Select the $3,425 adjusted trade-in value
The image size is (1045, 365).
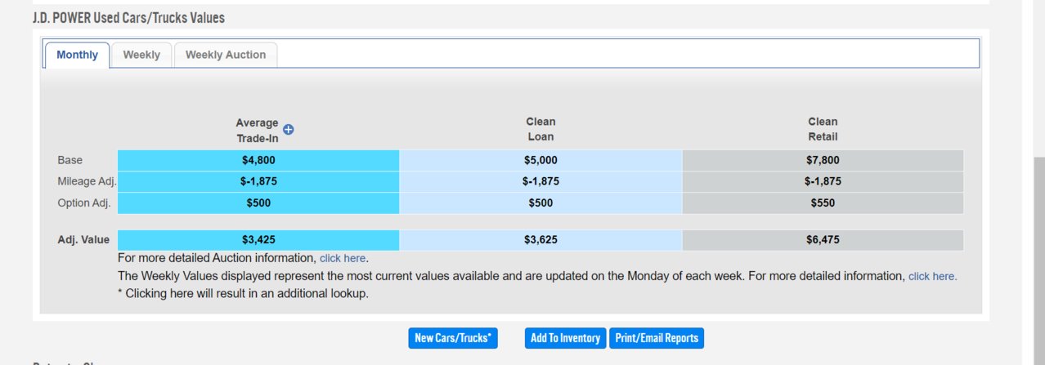point(258,240)
